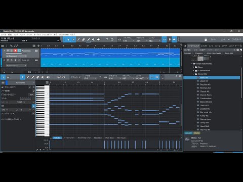Open instrument editor keyboard icon on Basic Kit track
This screenshot has width=243, height=182.
click(x=36, y=60)
